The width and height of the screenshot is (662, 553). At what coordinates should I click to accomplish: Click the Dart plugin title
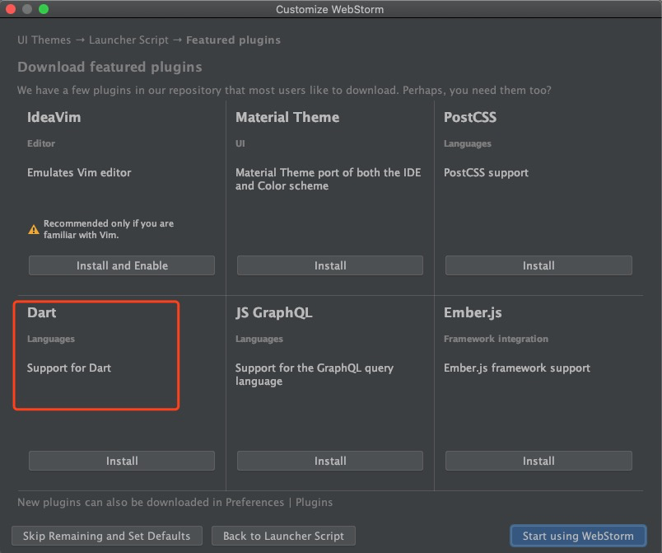click(41, 312)
